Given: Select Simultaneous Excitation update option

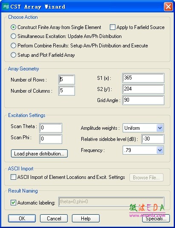Looking at the screenshot, I should (13, 36).
